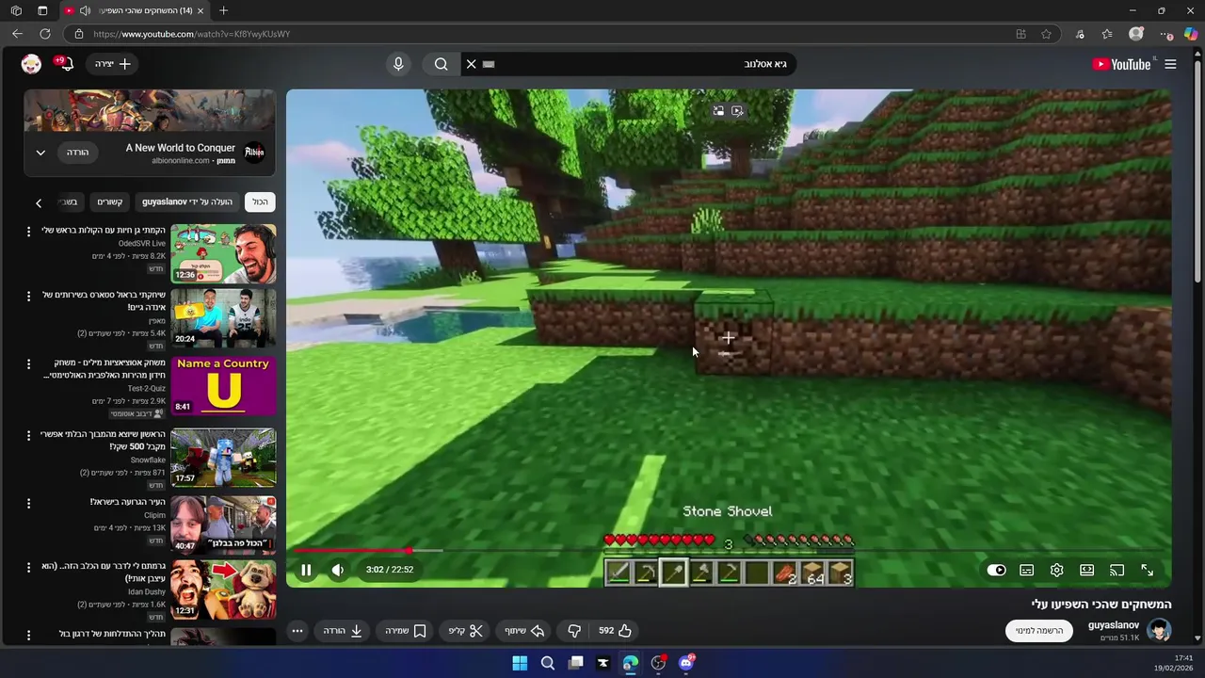This screenshot has width=1205, height=678.
Task: Like the video with thumbs up 592
Action: (x=615, y=631)
